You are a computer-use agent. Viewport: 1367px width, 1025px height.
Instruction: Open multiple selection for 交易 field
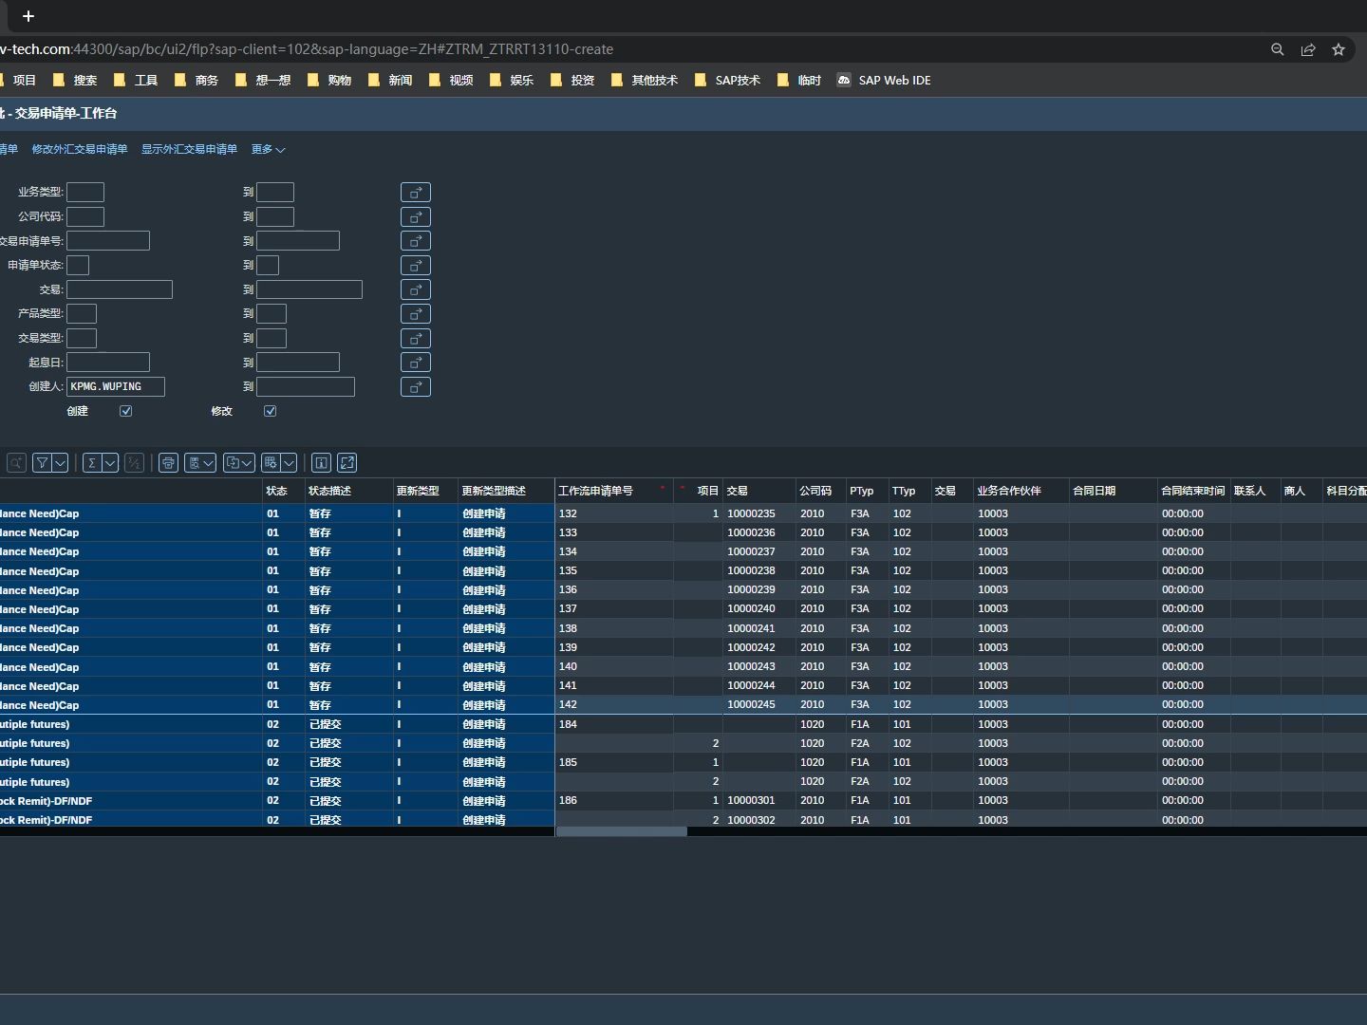pos(416,289)
